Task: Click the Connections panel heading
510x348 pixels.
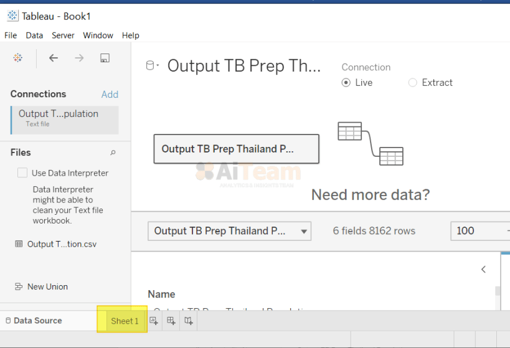Action: coord(39,94)
